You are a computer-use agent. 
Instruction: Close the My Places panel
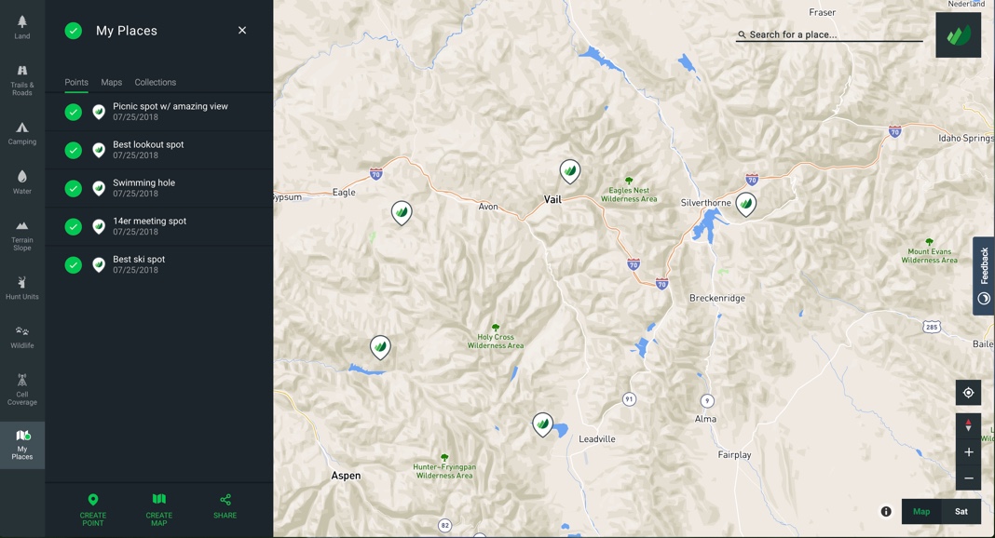tap(242, 31)
